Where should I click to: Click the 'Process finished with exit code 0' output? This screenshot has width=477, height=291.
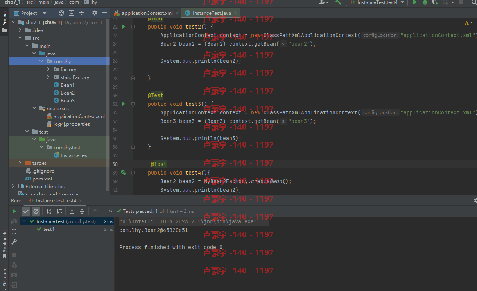(171, 247)
